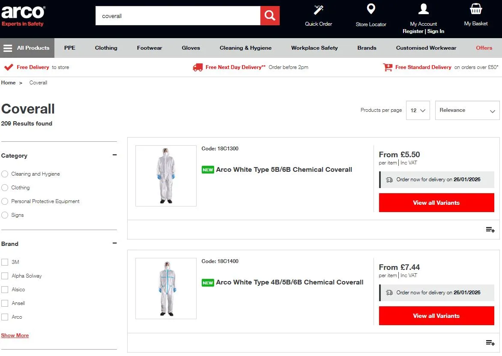Click the My Account person icon
Screen dimensions: 502x356
pos(423,9)
